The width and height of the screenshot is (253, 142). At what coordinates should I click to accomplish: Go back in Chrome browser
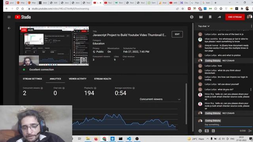7,9
